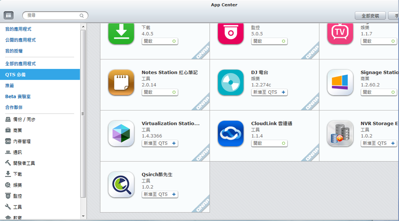Toggle the sidebar panel view icon
The width and height of the screenshot is (399, 221).
click(x=9, y=16)
